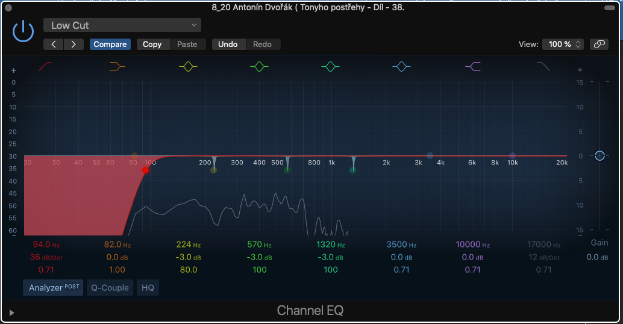The height and width of the screenshot is (324, 623).
Task: Click the Compare button
Action: [110, 44]
